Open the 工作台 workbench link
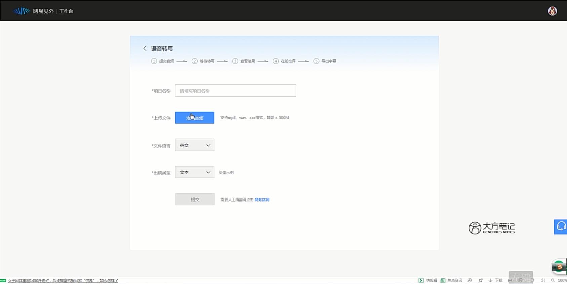Screen dimensions: 567x284 pos(66,11)
